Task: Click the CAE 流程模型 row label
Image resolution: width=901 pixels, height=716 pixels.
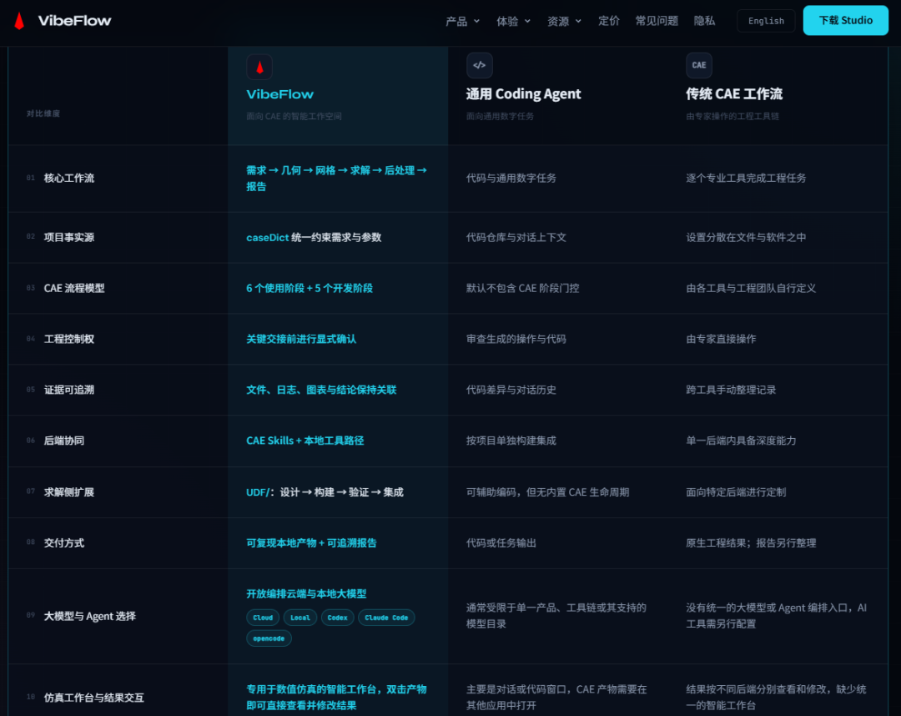Action: pyautogui.click(x=74, y=289)
